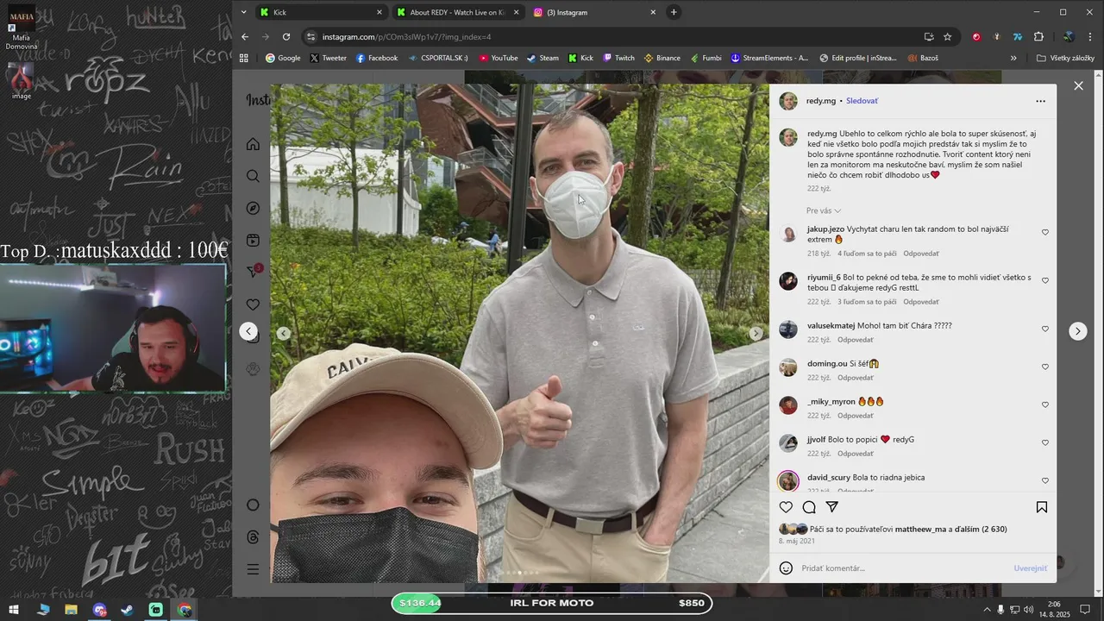This screenshot has width=1104, height=621.
Task: Open Instagram Home in the sidebar
Action: (253, 144)
